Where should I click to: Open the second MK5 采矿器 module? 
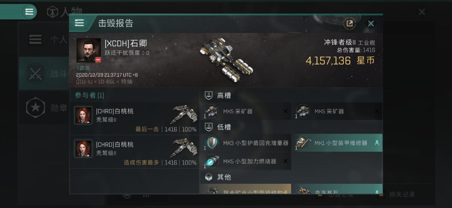337,111
